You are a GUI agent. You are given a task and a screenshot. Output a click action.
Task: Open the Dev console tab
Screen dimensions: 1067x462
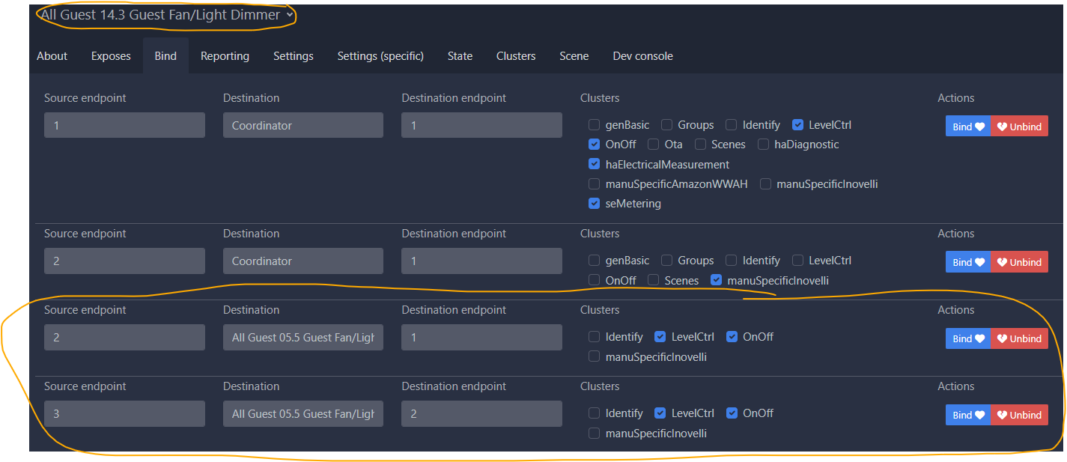coord(642,56)
